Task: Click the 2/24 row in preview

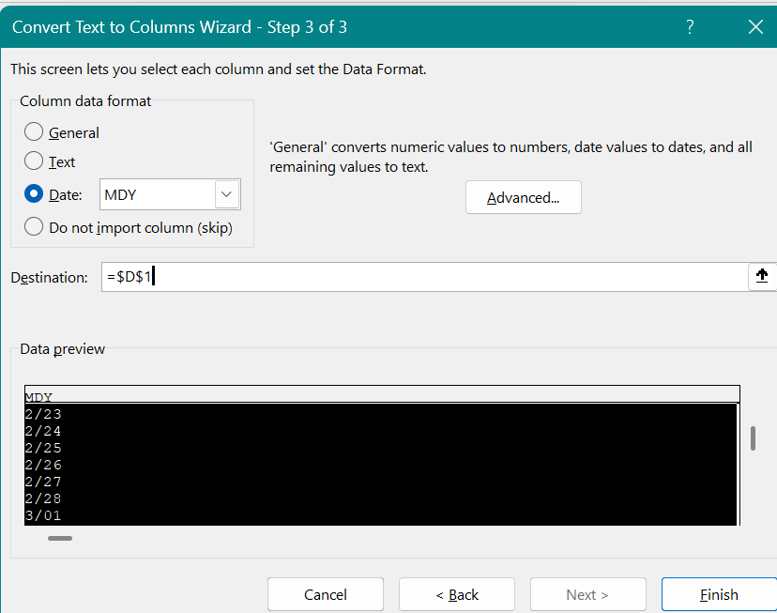Action: point(381,430)
